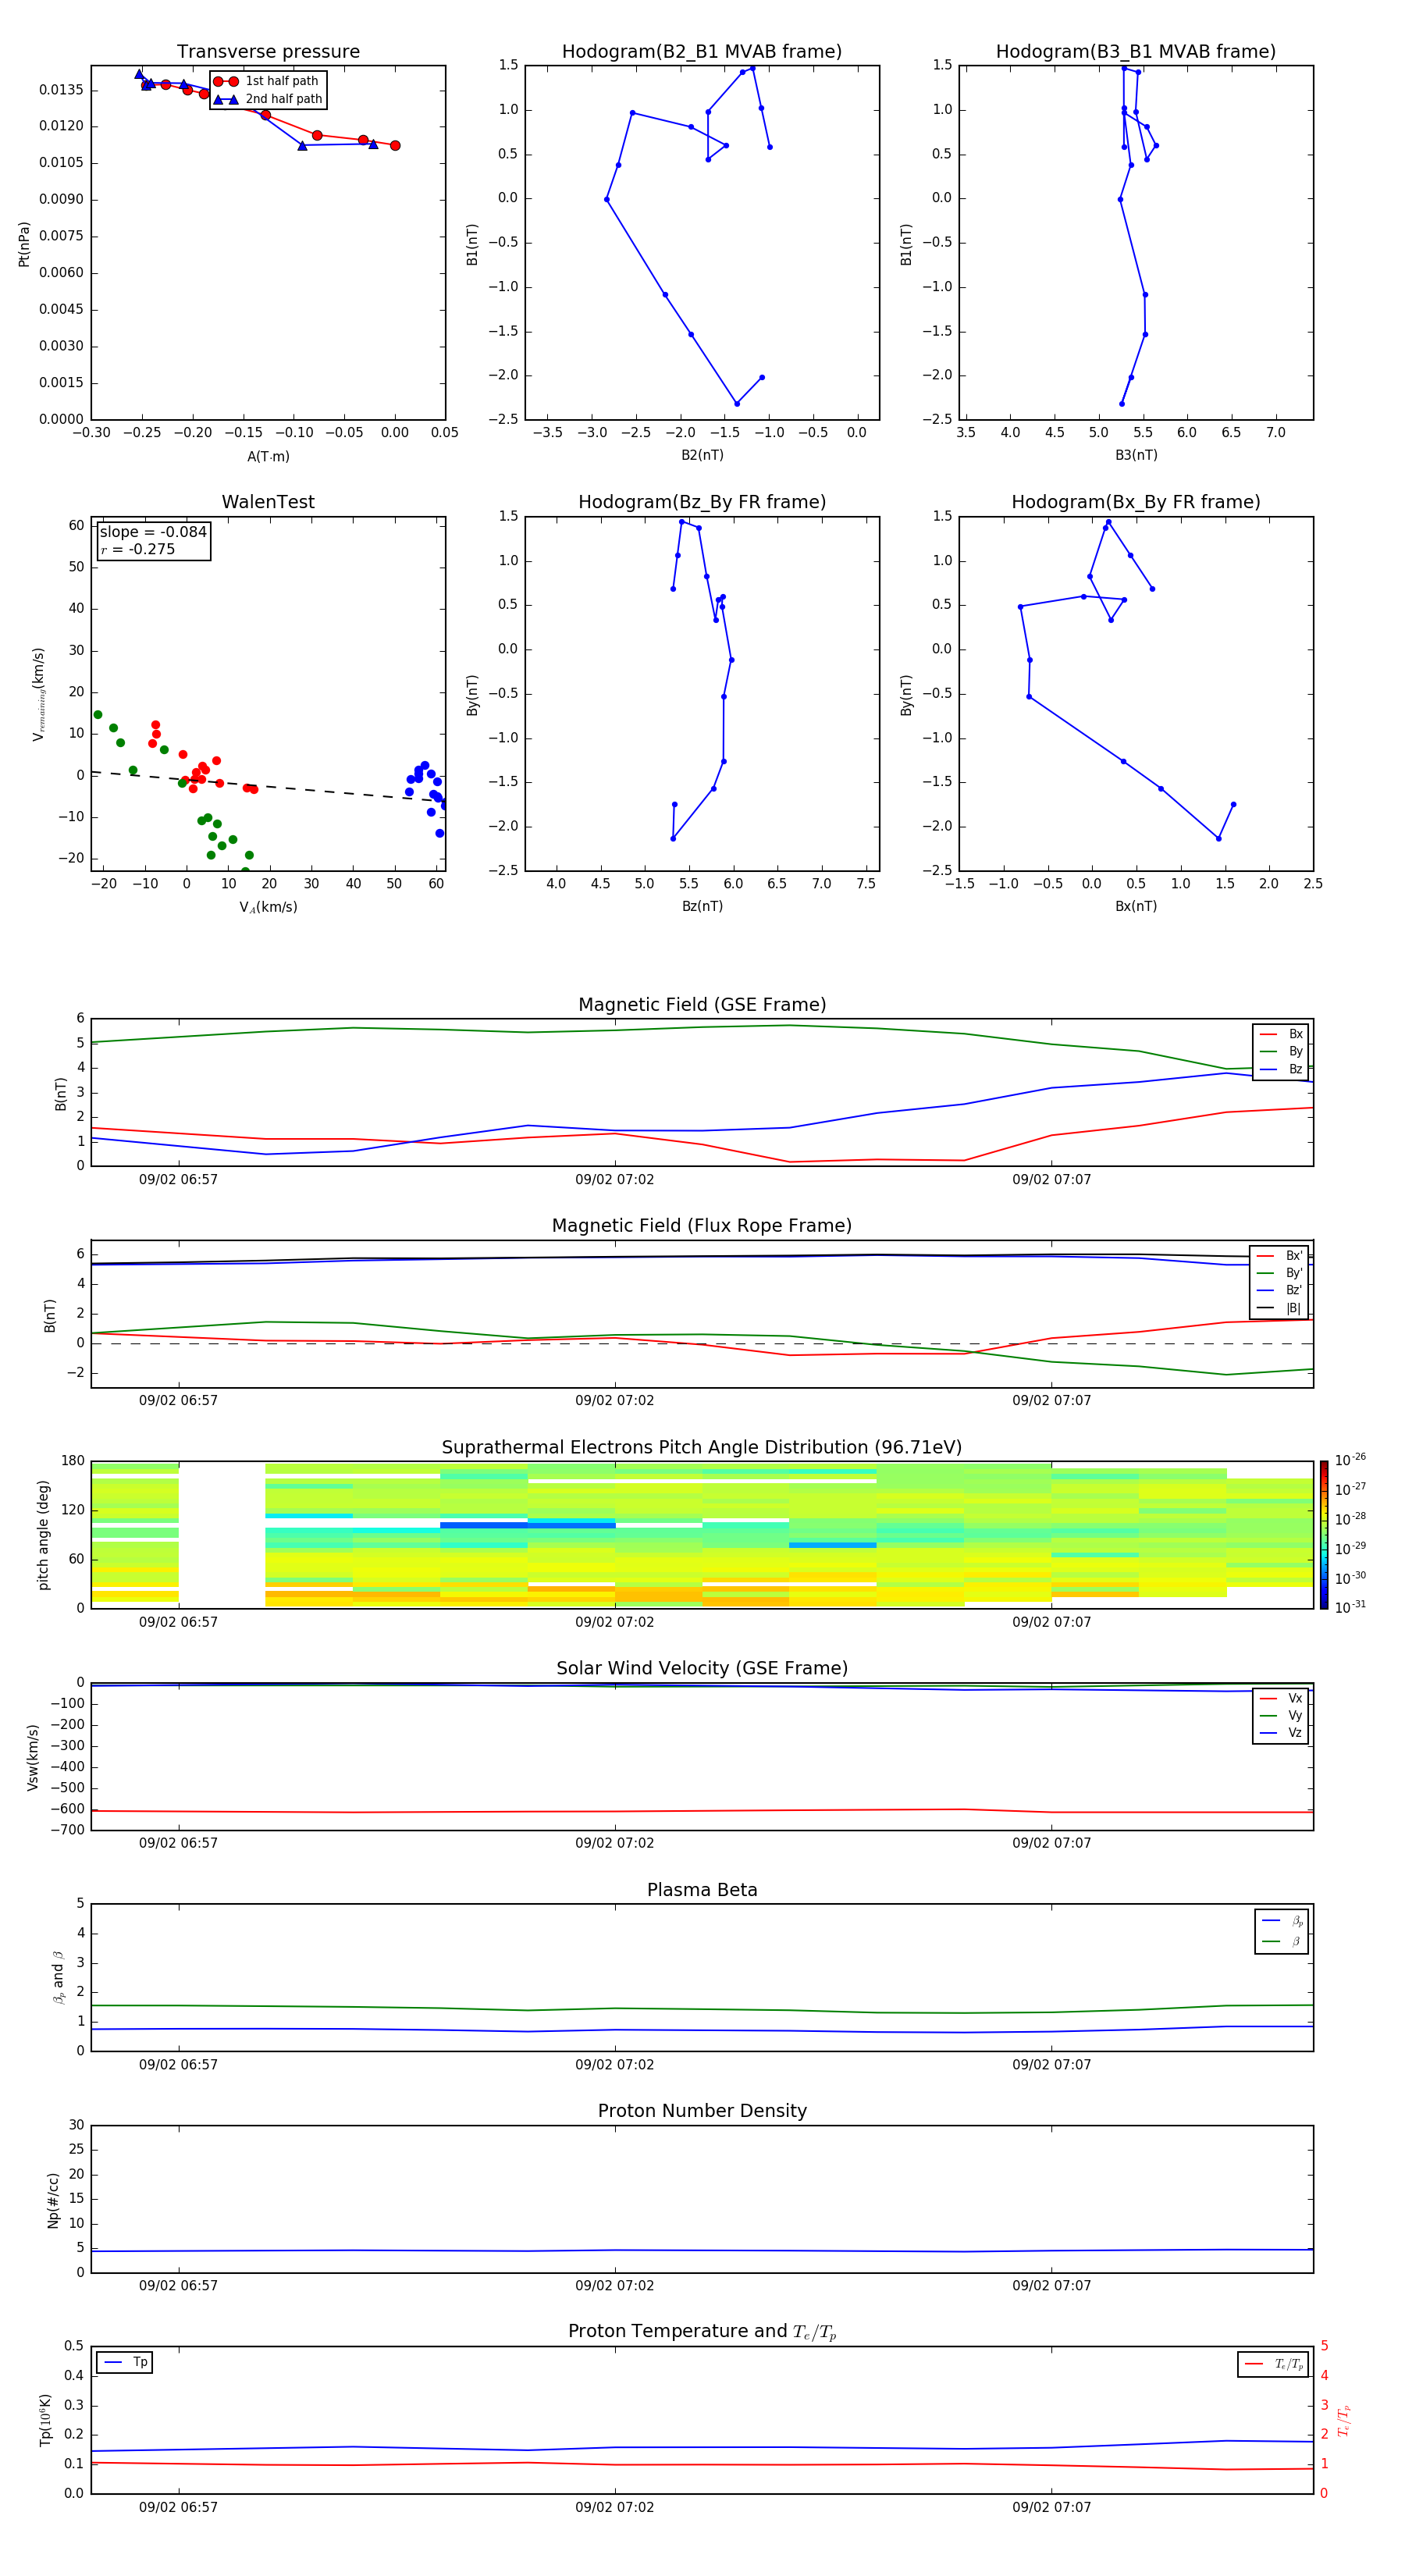Select the Tp legend entry
1405x2576 pixels.
click(125, 2363)
